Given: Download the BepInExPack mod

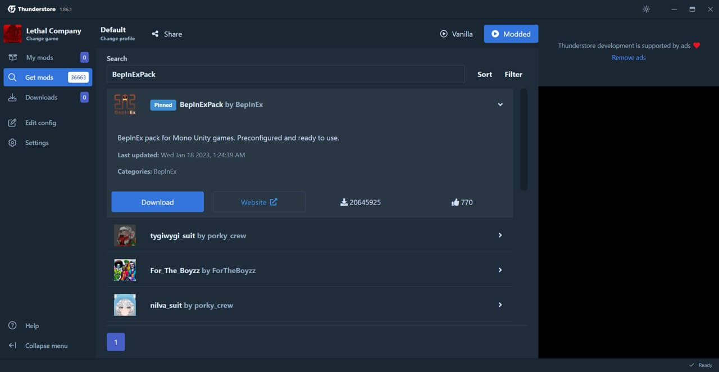Looking at the screenshot, I should click(x=157, y=202).
